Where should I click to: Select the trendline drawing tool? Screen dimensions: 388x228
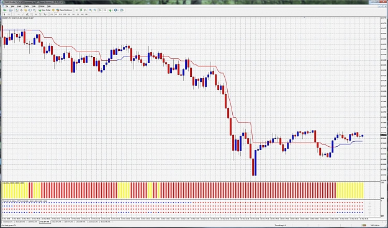pos(23,14)
